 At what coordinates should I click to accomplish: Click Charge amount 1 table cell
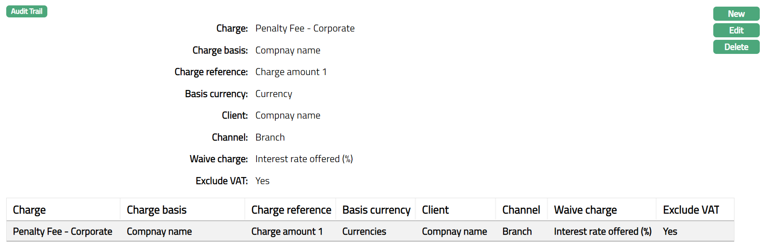click(287, 231)
